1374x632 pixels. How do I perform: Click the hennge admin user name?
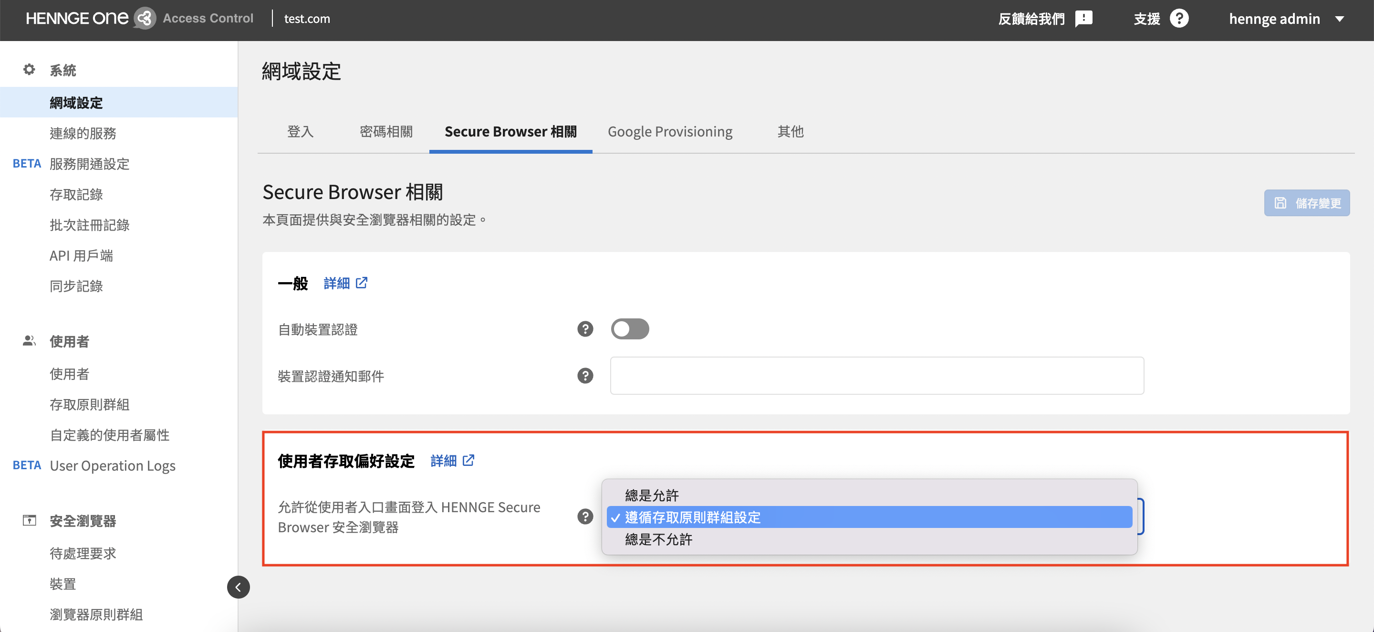click(x=1274, y=19)
